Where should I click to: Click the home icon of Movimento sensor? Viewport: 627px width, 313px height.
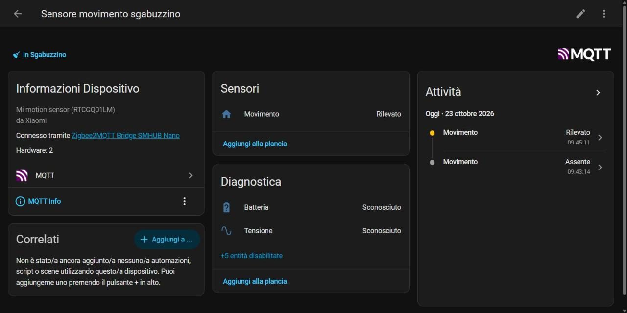pos(226,114)
